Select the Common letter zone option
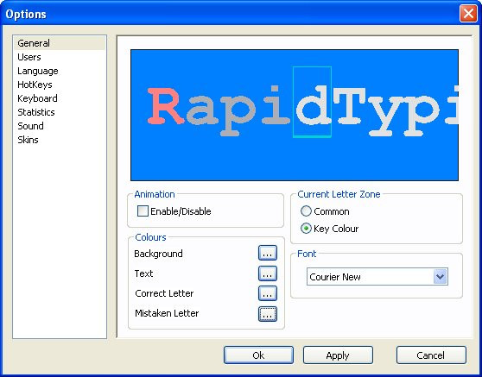Viewport: 482px width, 377px height. 306,211
